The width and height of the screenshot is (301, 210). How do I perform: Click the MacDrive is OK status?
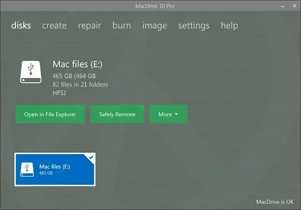click(275, 202)
